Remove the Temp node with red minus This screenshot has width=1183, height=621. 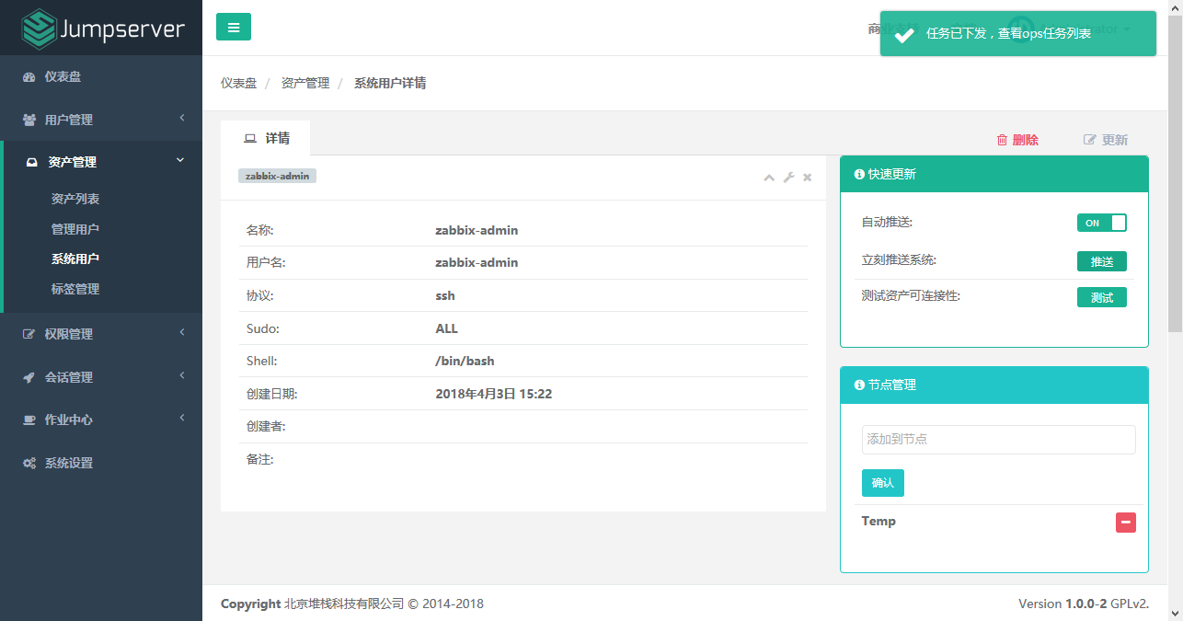tap(1126, 523)
